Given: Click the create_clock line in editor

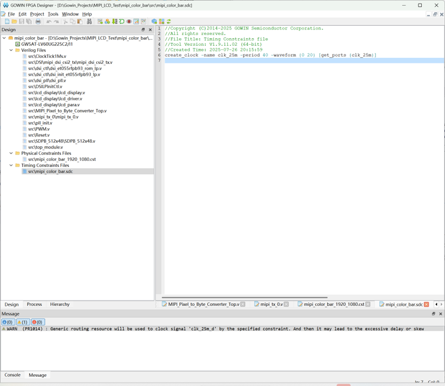Looking at the screenshot, I should [x=271, y=55].
